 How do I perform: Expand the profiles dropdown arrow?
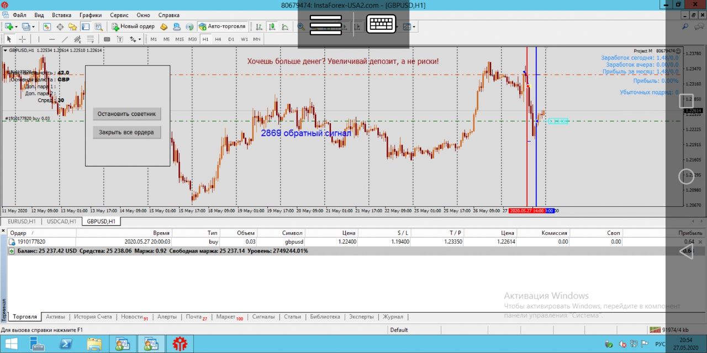coord(34,26)
